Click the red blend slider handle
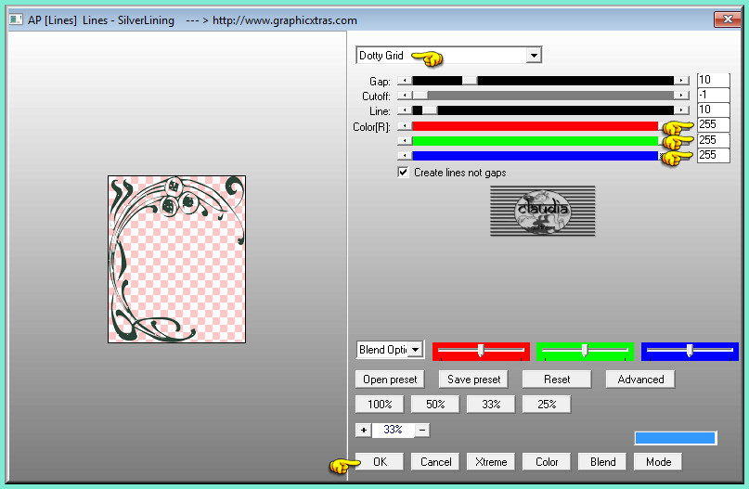 click(481, 351)
